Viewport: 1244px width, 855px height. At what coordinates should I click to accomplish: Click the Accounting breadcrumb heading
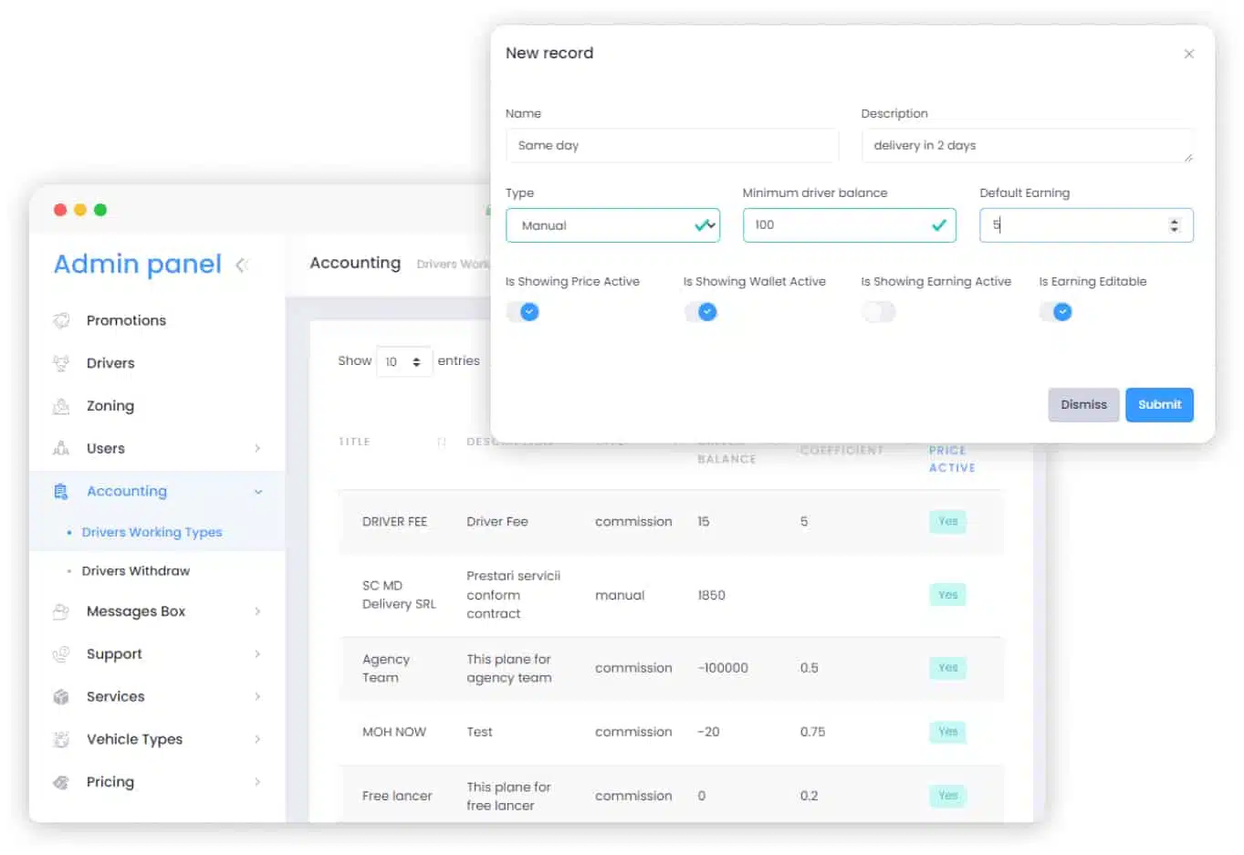pos(355,263)
